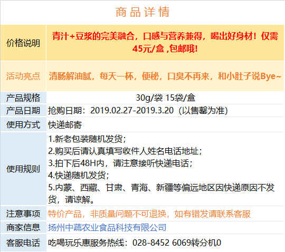Screen dimensions: 285x252
Task: Click the 商品详情 title heading
Action: point(142,12)
